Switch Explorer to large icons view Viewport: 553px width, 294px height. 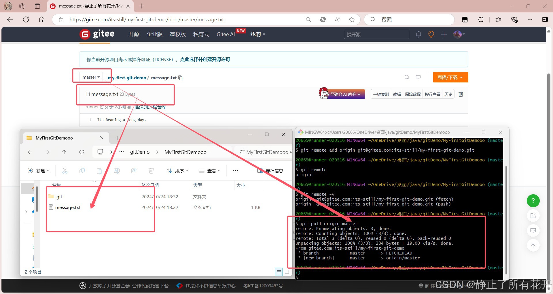(x=287, y=272)
